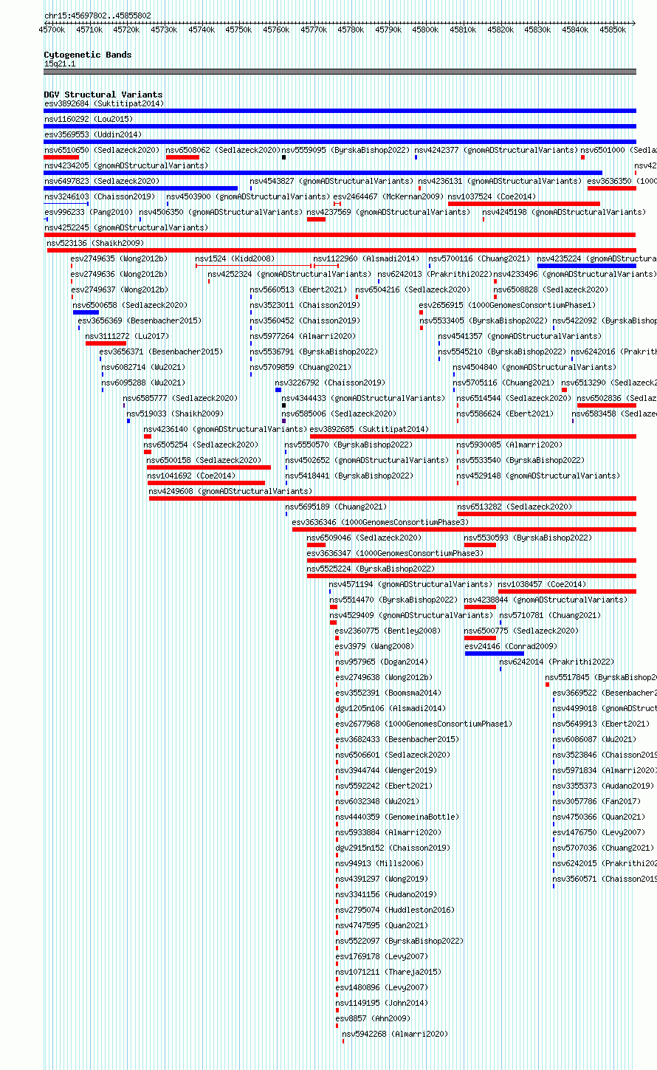The width and height of the screenshot is (657, 1070).
Task: Click the red bar under nsv523136
Action: click(342, 250)
